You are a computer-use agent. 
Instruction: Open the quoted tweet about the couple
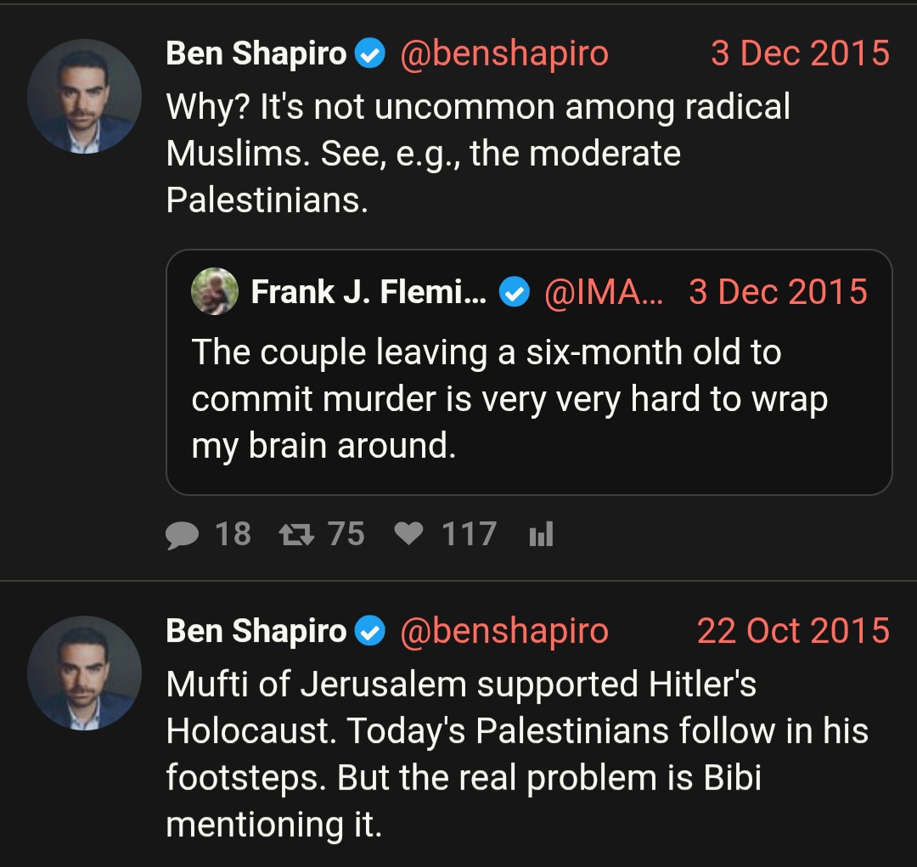[529, 372]
